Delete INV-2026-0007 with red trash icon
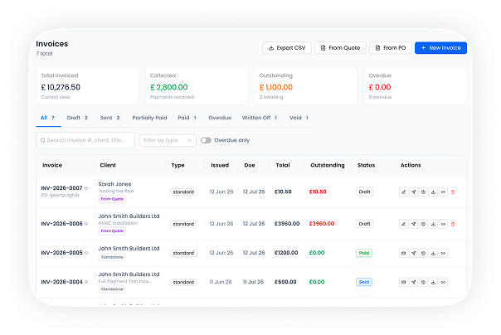This screenshot has height=335, width=501. click(453, 192)
